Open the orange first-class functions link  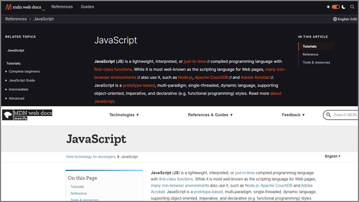point(113,70)
